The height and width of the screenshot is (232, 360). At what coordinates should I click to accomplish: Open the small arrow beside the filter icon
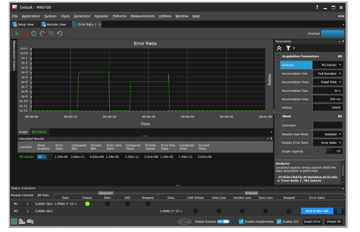coord(294,48)
